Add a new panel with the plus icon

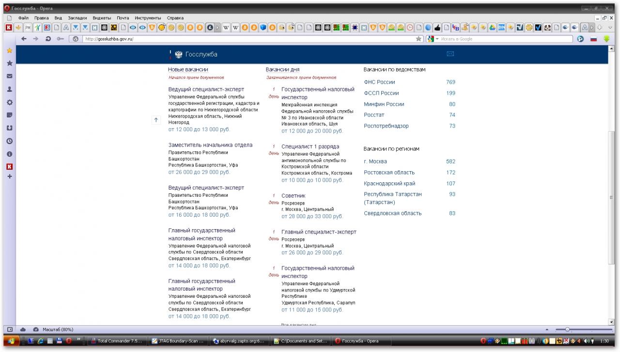point(9,177)
